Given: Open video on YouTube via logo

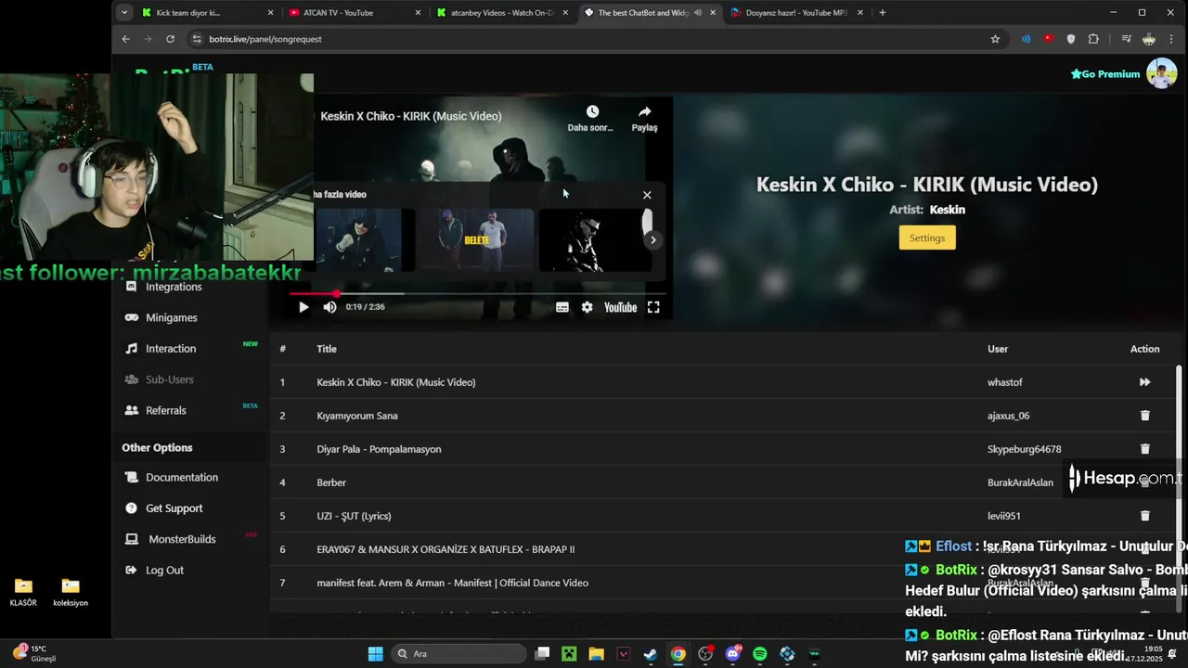Looking at the screenshot, I should (620, 307).
